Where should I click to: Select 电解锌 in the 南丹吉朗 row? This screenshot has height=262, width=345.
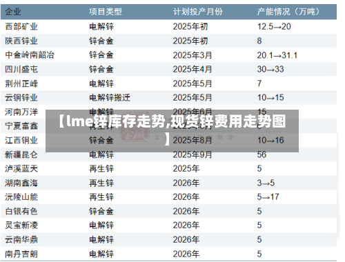[101, 254]
